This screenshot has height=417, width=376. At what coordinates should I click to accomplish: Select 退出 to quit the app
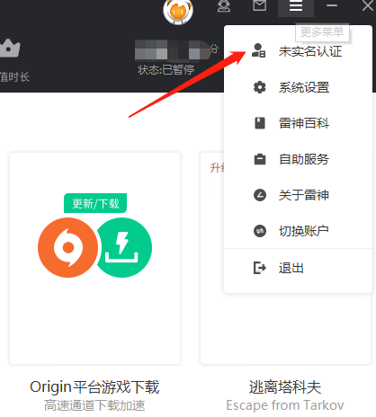(x=298, y=268)
